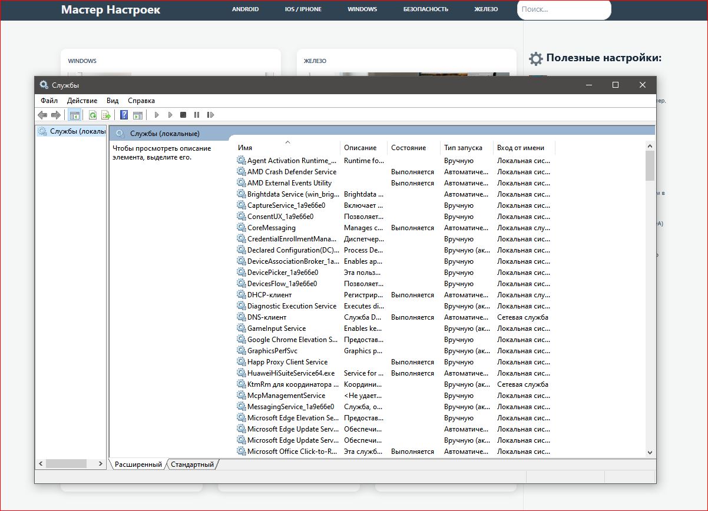The image size is (708, 511).
Task: Click the console tree horizontal scrollbar right arrow
Action: pos(102,464)
